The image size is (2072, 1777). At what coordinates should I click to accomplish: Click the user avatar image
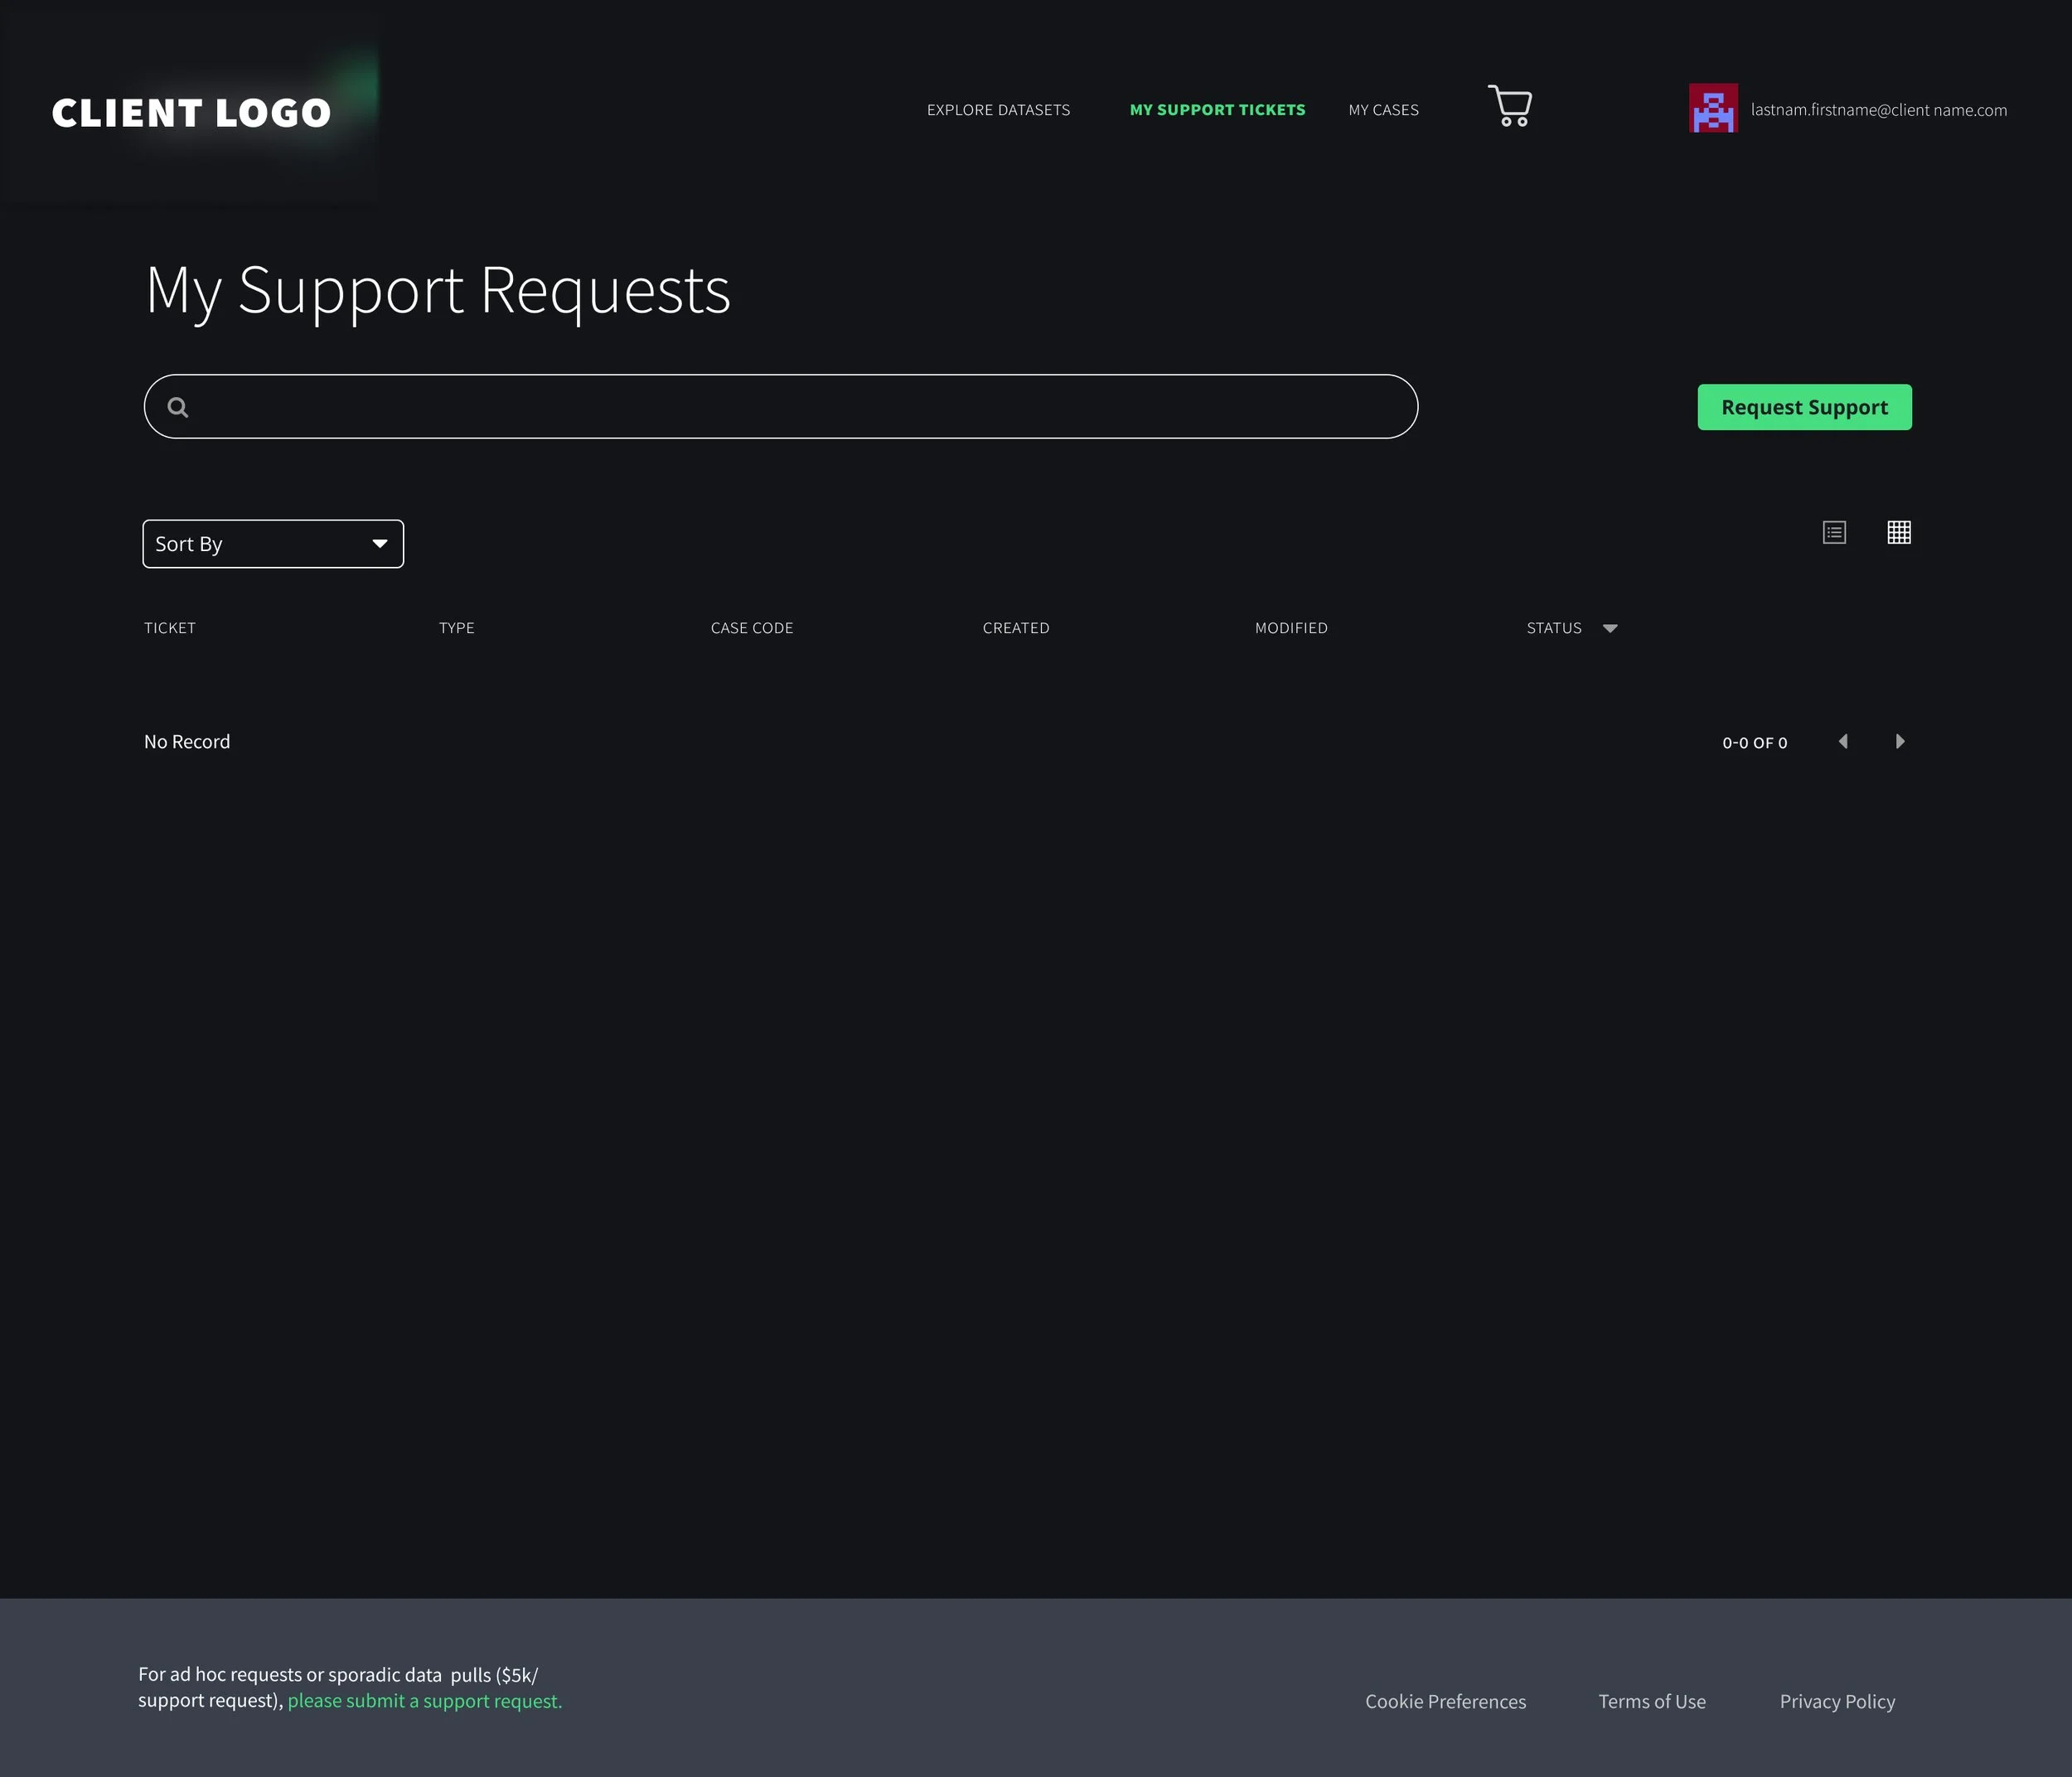[x=1713, y=108]
